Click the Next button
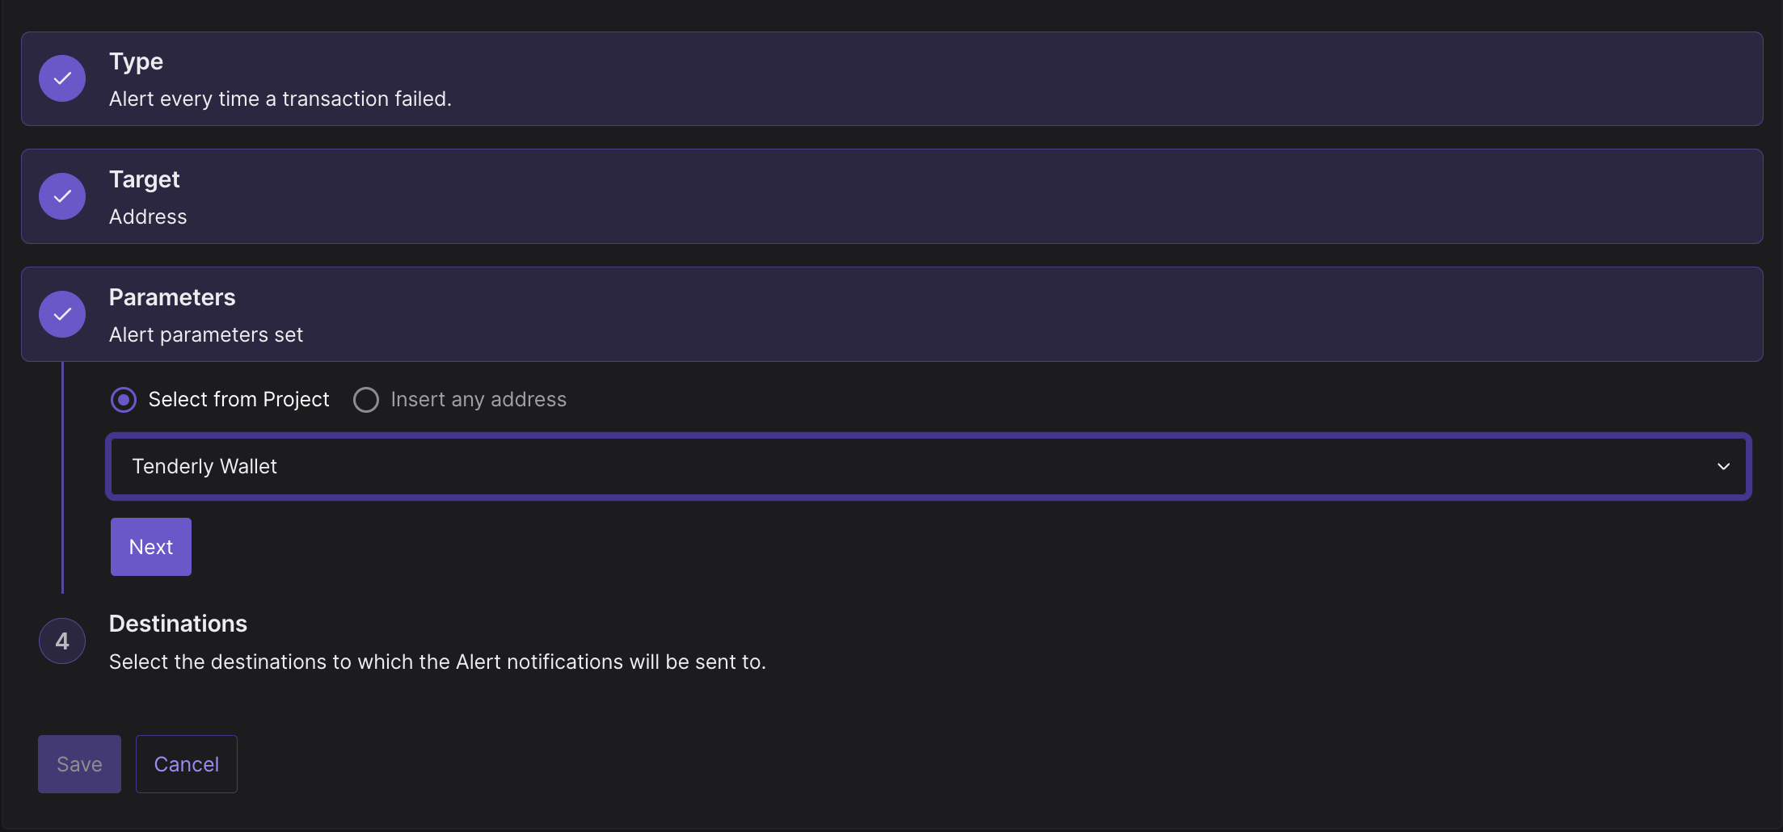 coord(151,547)
